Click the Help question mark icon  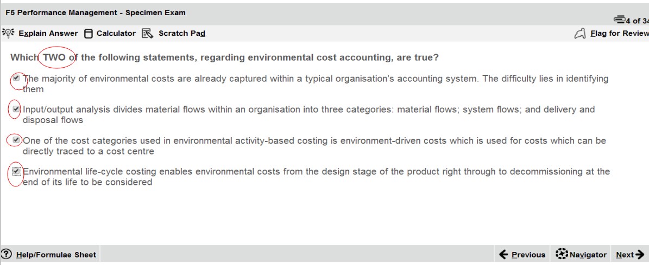pos(7,254)
